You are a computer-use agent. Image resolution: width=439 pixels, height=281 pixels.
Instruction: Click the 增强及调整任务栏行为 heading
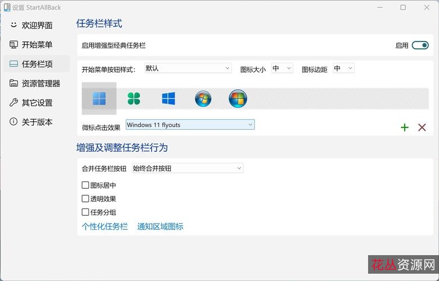[122, 148]
